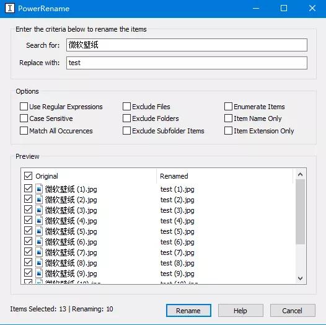
Task: Click the jpg file icon for 微软壁纸 (9).jpg
Action: (39, 273)
